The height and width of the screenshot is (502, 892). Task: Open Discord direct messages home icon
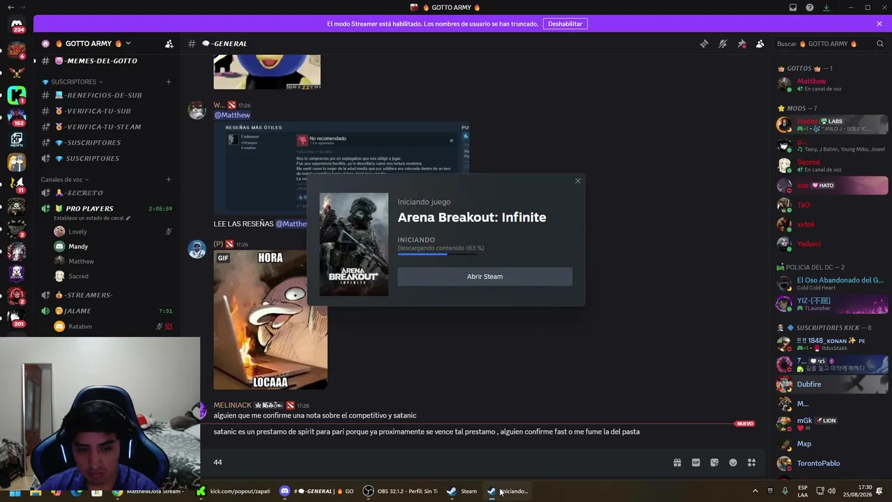[x=17, y=26]
